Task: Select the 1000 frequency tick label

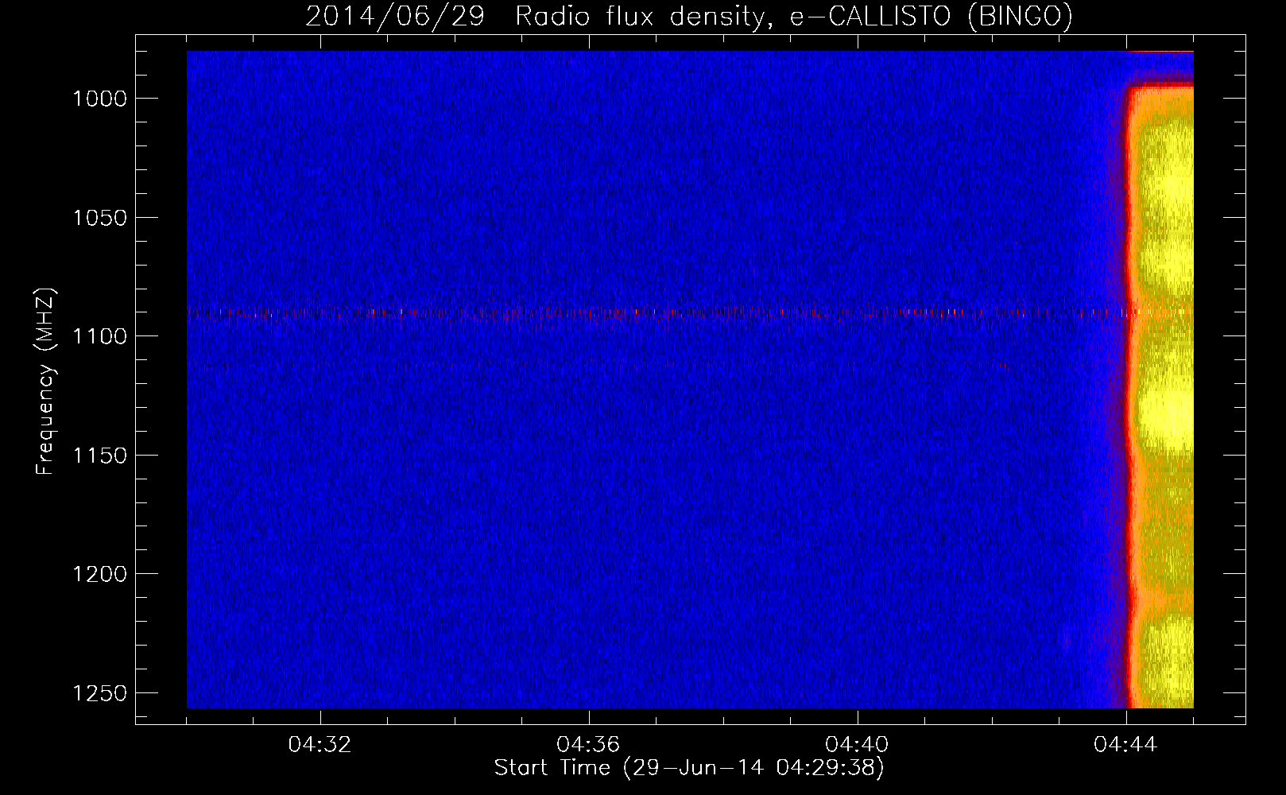Action: [x=99, y=99]
